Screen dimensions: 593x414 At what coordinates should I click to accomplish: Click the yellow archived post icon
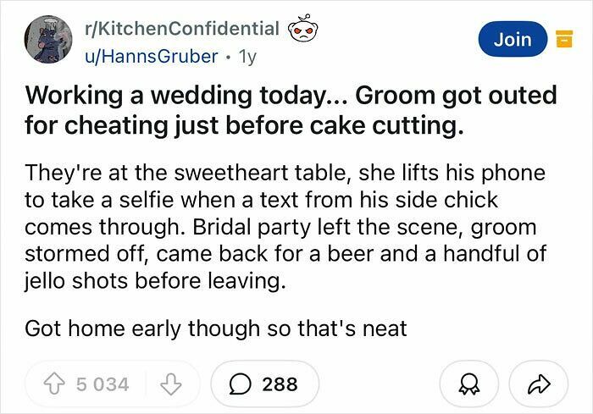(x=561, y=39)
